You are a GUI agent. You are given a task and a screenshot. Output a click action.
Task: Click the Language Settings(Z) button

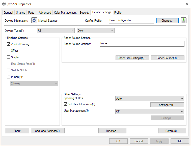tap(48, 131)
